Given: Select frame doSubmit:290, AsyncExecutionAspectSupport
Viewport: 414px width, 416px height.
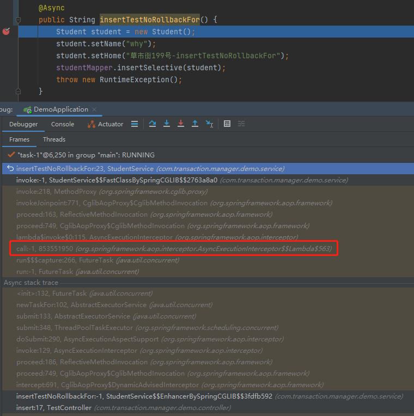Looking at the screenshot, I should click(208, 339).
